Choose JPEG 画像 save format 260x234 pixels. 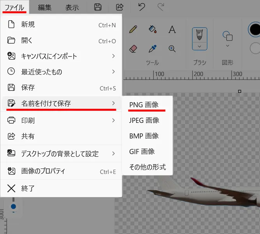[x=144, y=120]
